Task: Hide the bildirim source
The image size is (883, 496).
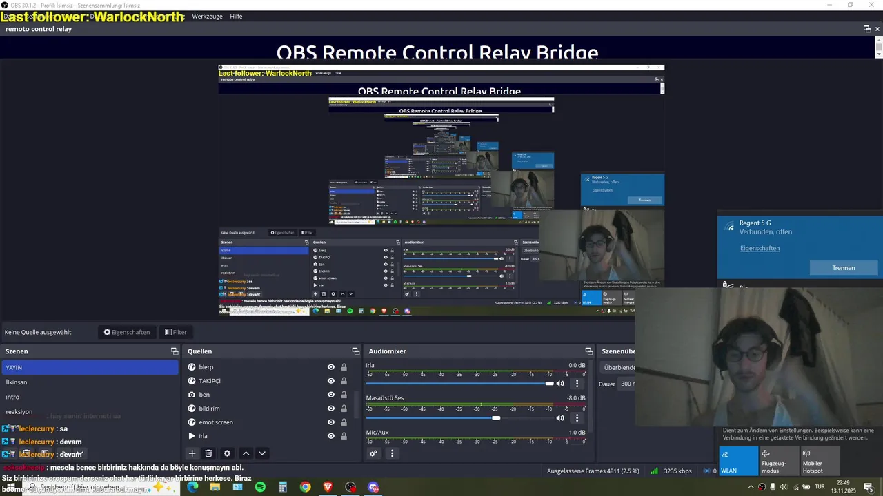Action: [x=331, y=409]
